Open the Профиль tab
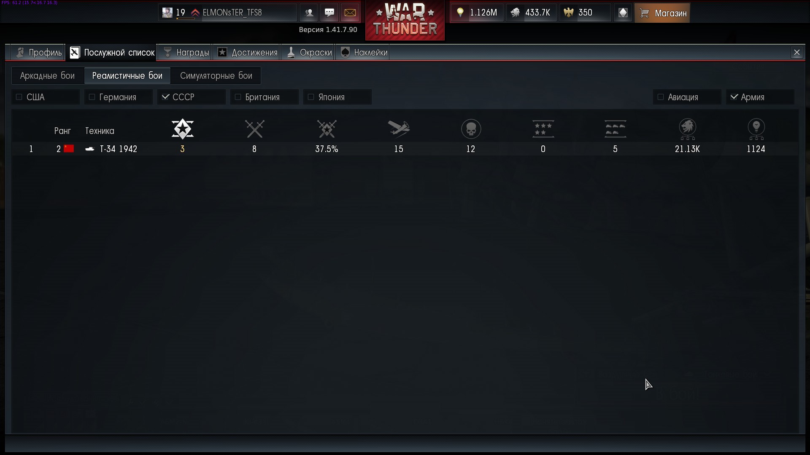Viewport: 810px width, 455px height. [x=38, y=53]
